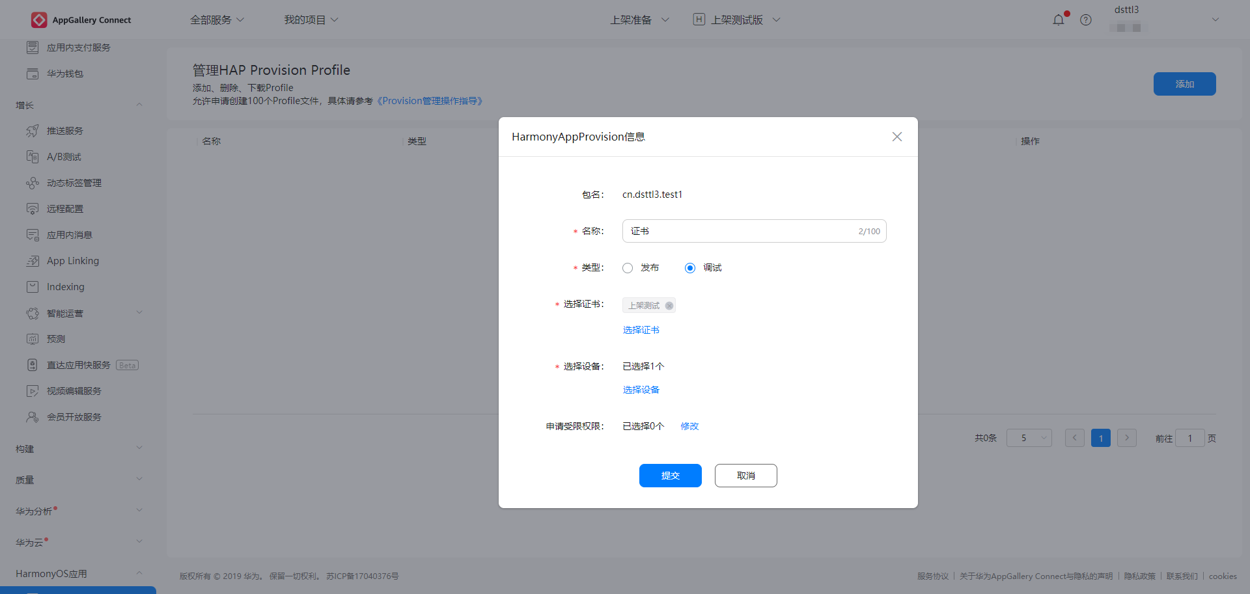Viewport: 1250px width, 594px height.
Task: Open 智能运营 sidebar icon
Action: [33, 313]
